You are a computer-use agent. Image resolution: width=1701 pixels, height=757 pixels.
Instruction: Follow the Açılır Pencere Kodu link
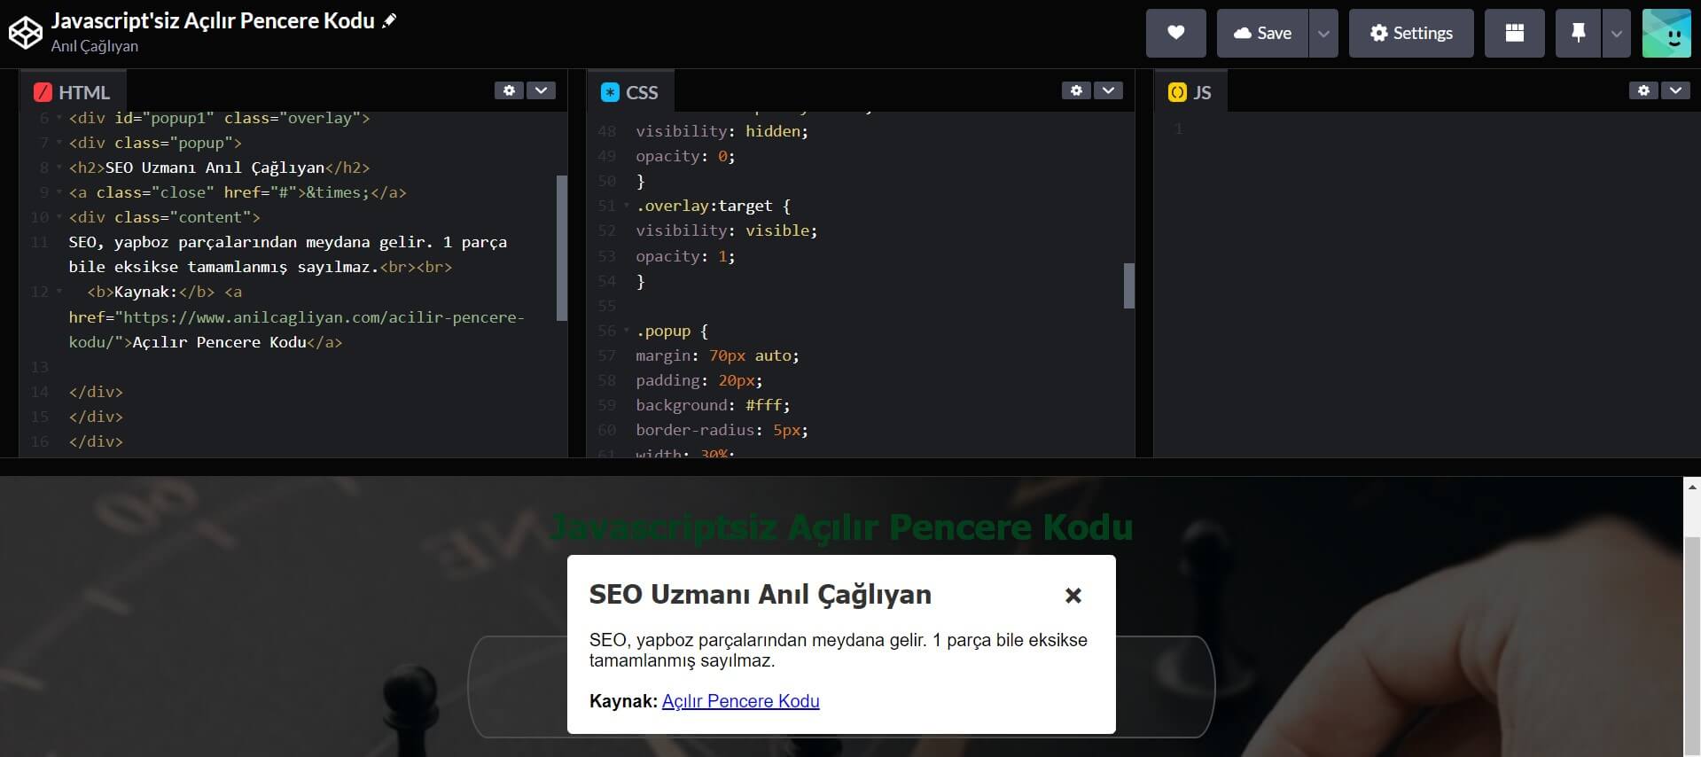coord(740,701)
